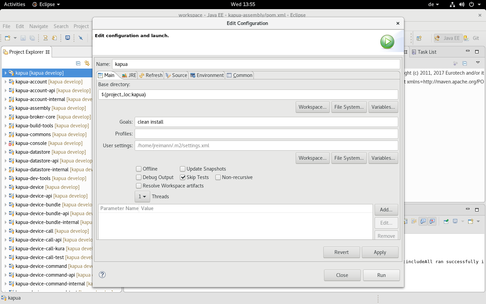Click the New wizard icon in the main toolbar
This screenshot has width=486, height=304.
pos(8,38)
